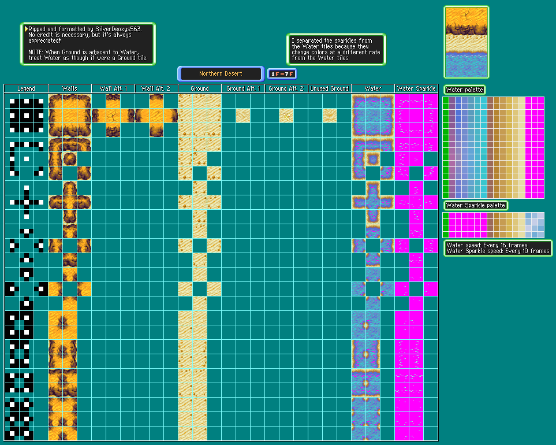Click the 1F-7F floor range badge
The width and height of the screenshot is (556, 445).
(282, 74)
